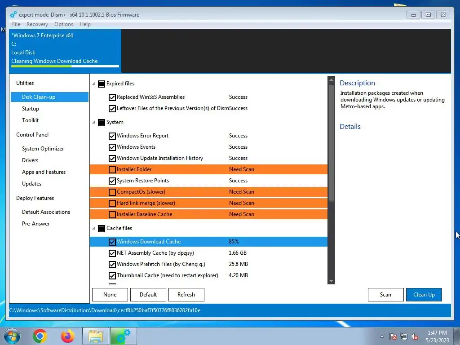Image resolution: width=460 pixels, height=345 pixels.
Task: Click the None button
Action: [x=110, y=295]
